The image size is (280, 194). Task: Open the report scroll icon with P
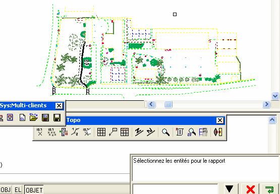(180, 132)
